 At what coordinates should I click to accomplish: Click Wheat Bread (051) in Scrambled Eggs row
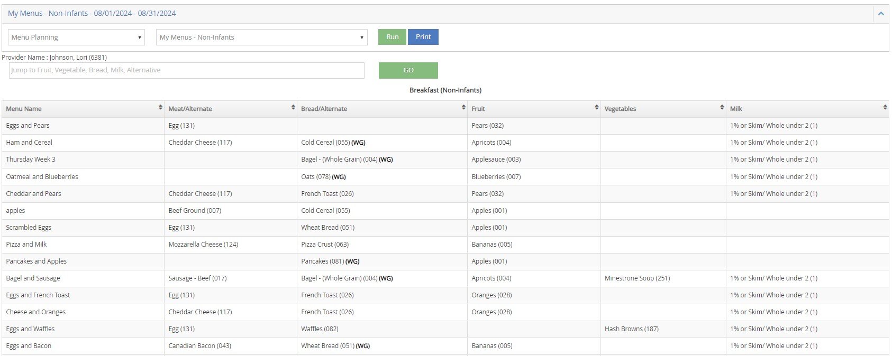click(x=327, y=228)
